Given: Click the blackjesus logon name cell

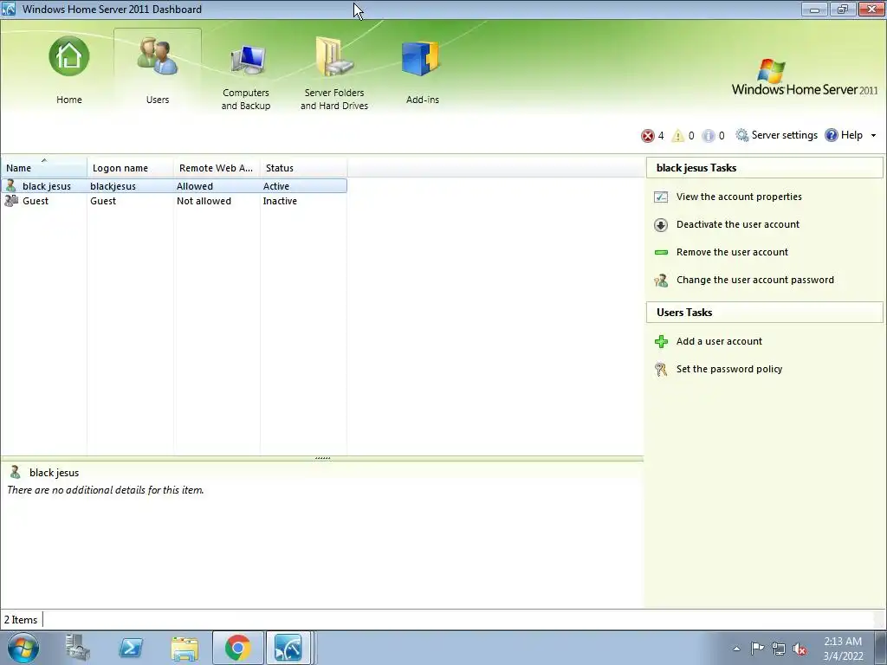Looking at the screenshot, I should [x=113, y=186].
